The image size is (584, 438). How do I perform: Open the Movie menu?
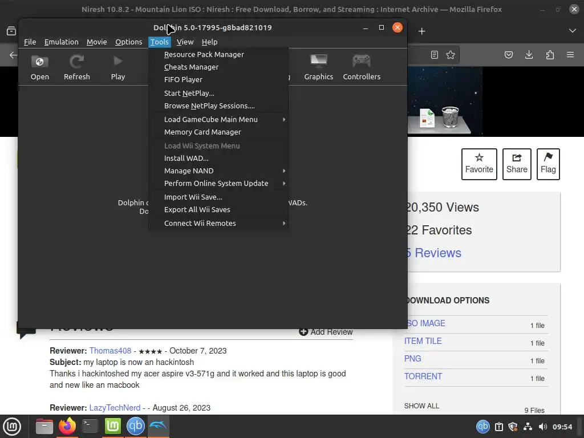(97, 42)
